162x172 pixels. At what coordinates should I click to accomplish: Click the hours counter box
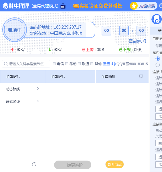[106, 31]
